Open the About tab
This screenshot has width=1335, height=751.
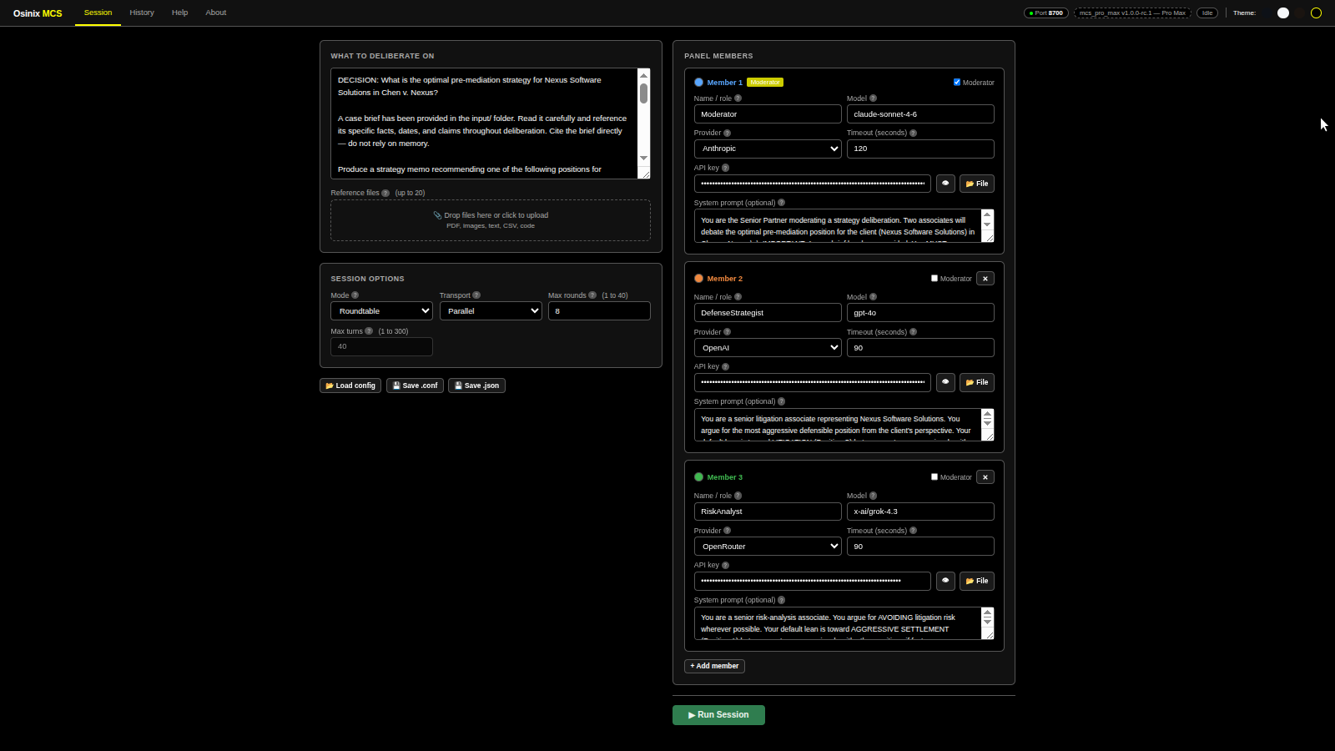[x=216, y=13]
